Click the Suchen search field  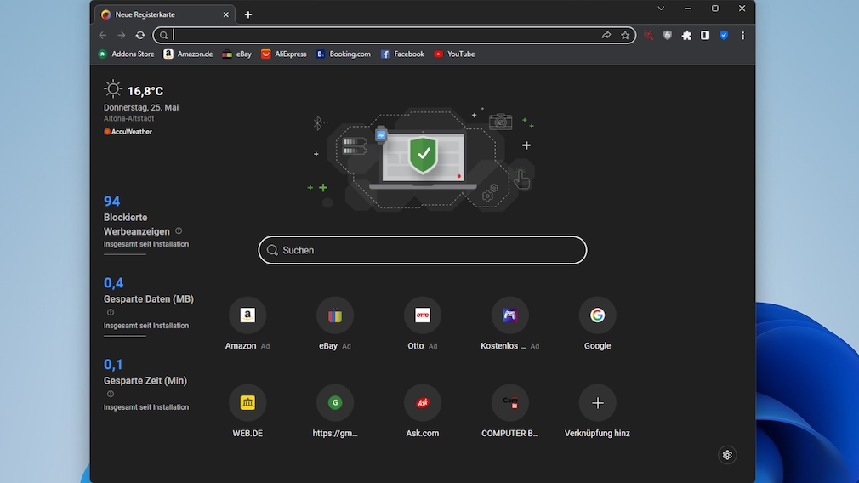pos(423,250)
